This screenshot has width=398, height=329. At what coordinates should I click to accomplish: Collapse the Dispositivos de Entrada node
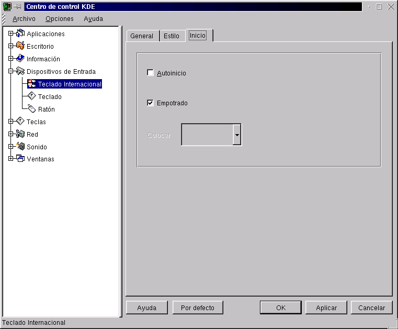click(11, 71)
